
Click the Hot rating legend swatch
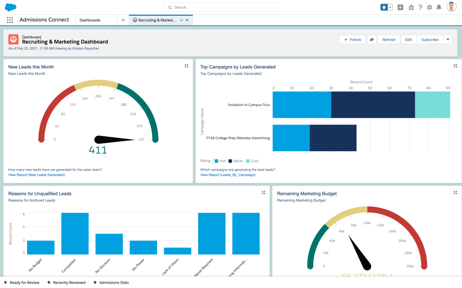[217, 161]
